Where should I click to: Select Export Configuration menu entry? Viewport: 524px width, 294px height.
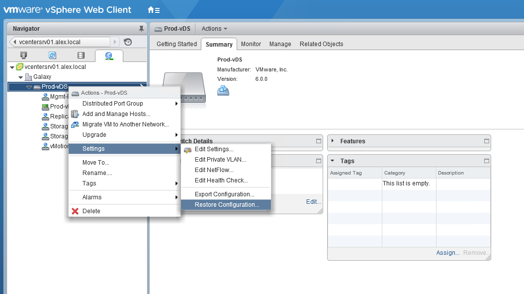[224, 194]
